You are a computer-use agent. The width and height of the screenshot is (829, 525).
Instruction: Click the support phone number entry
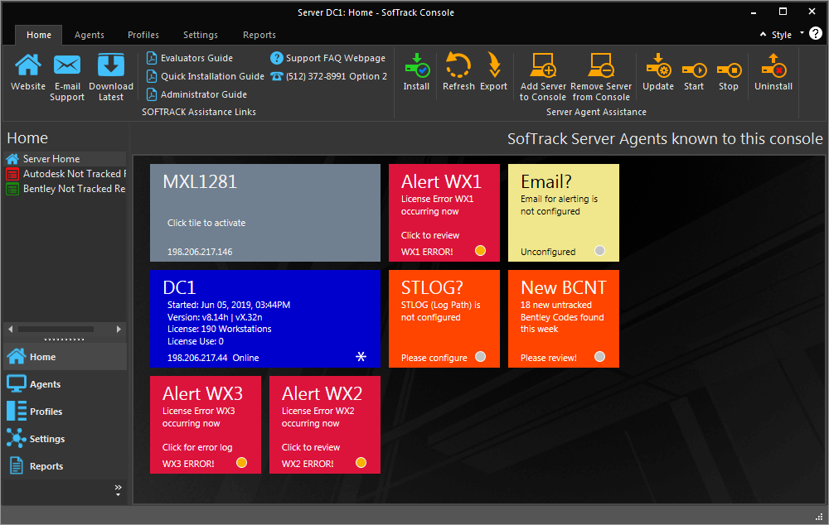(x=328, y=76)
